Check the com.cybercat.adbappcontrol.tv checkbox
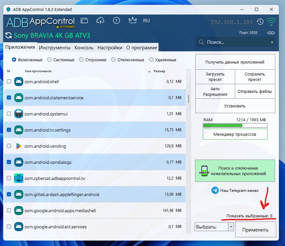The image size is (285, 246). (x=9, y=178)
